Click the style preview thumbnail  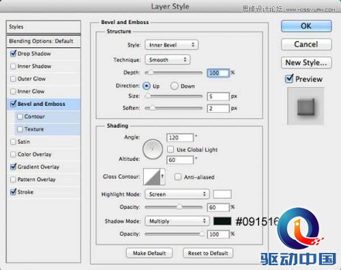[x=306, y=107]
